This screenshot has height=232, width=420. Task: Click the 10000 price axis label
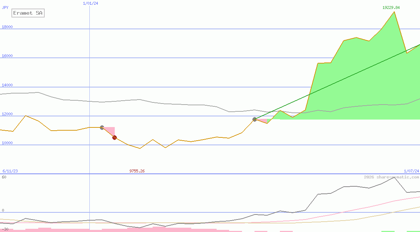(x=7, y=143)
